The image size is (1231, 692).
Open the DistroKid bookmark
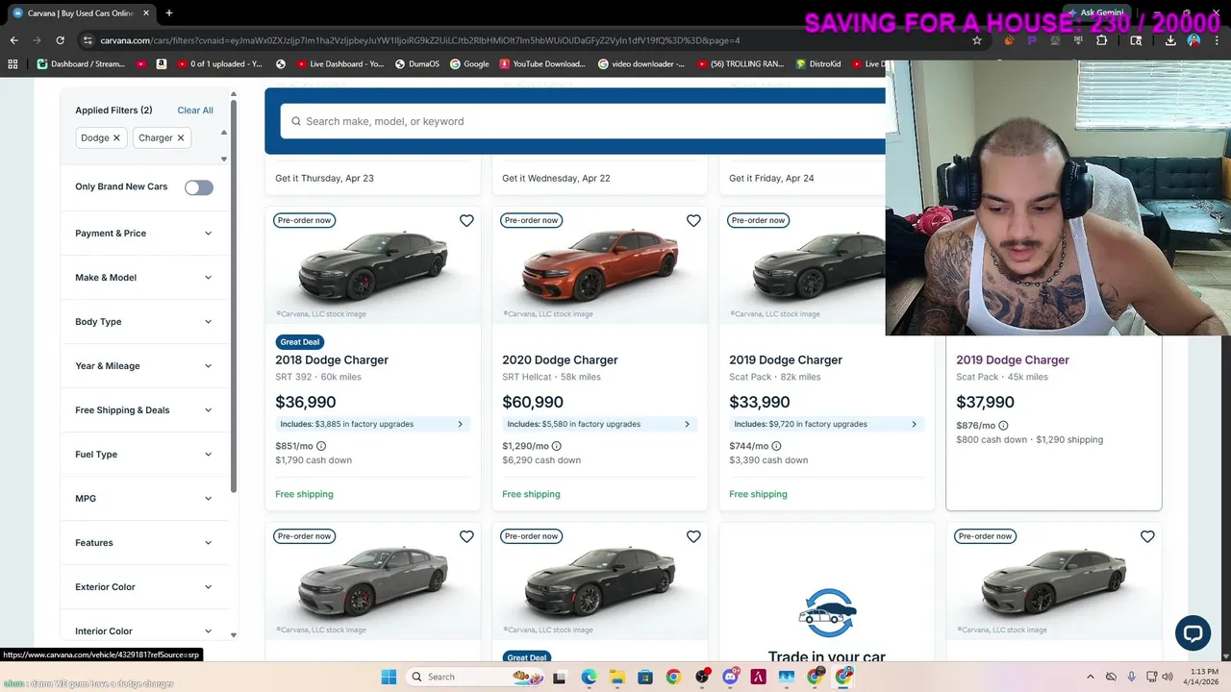point(818,64)
